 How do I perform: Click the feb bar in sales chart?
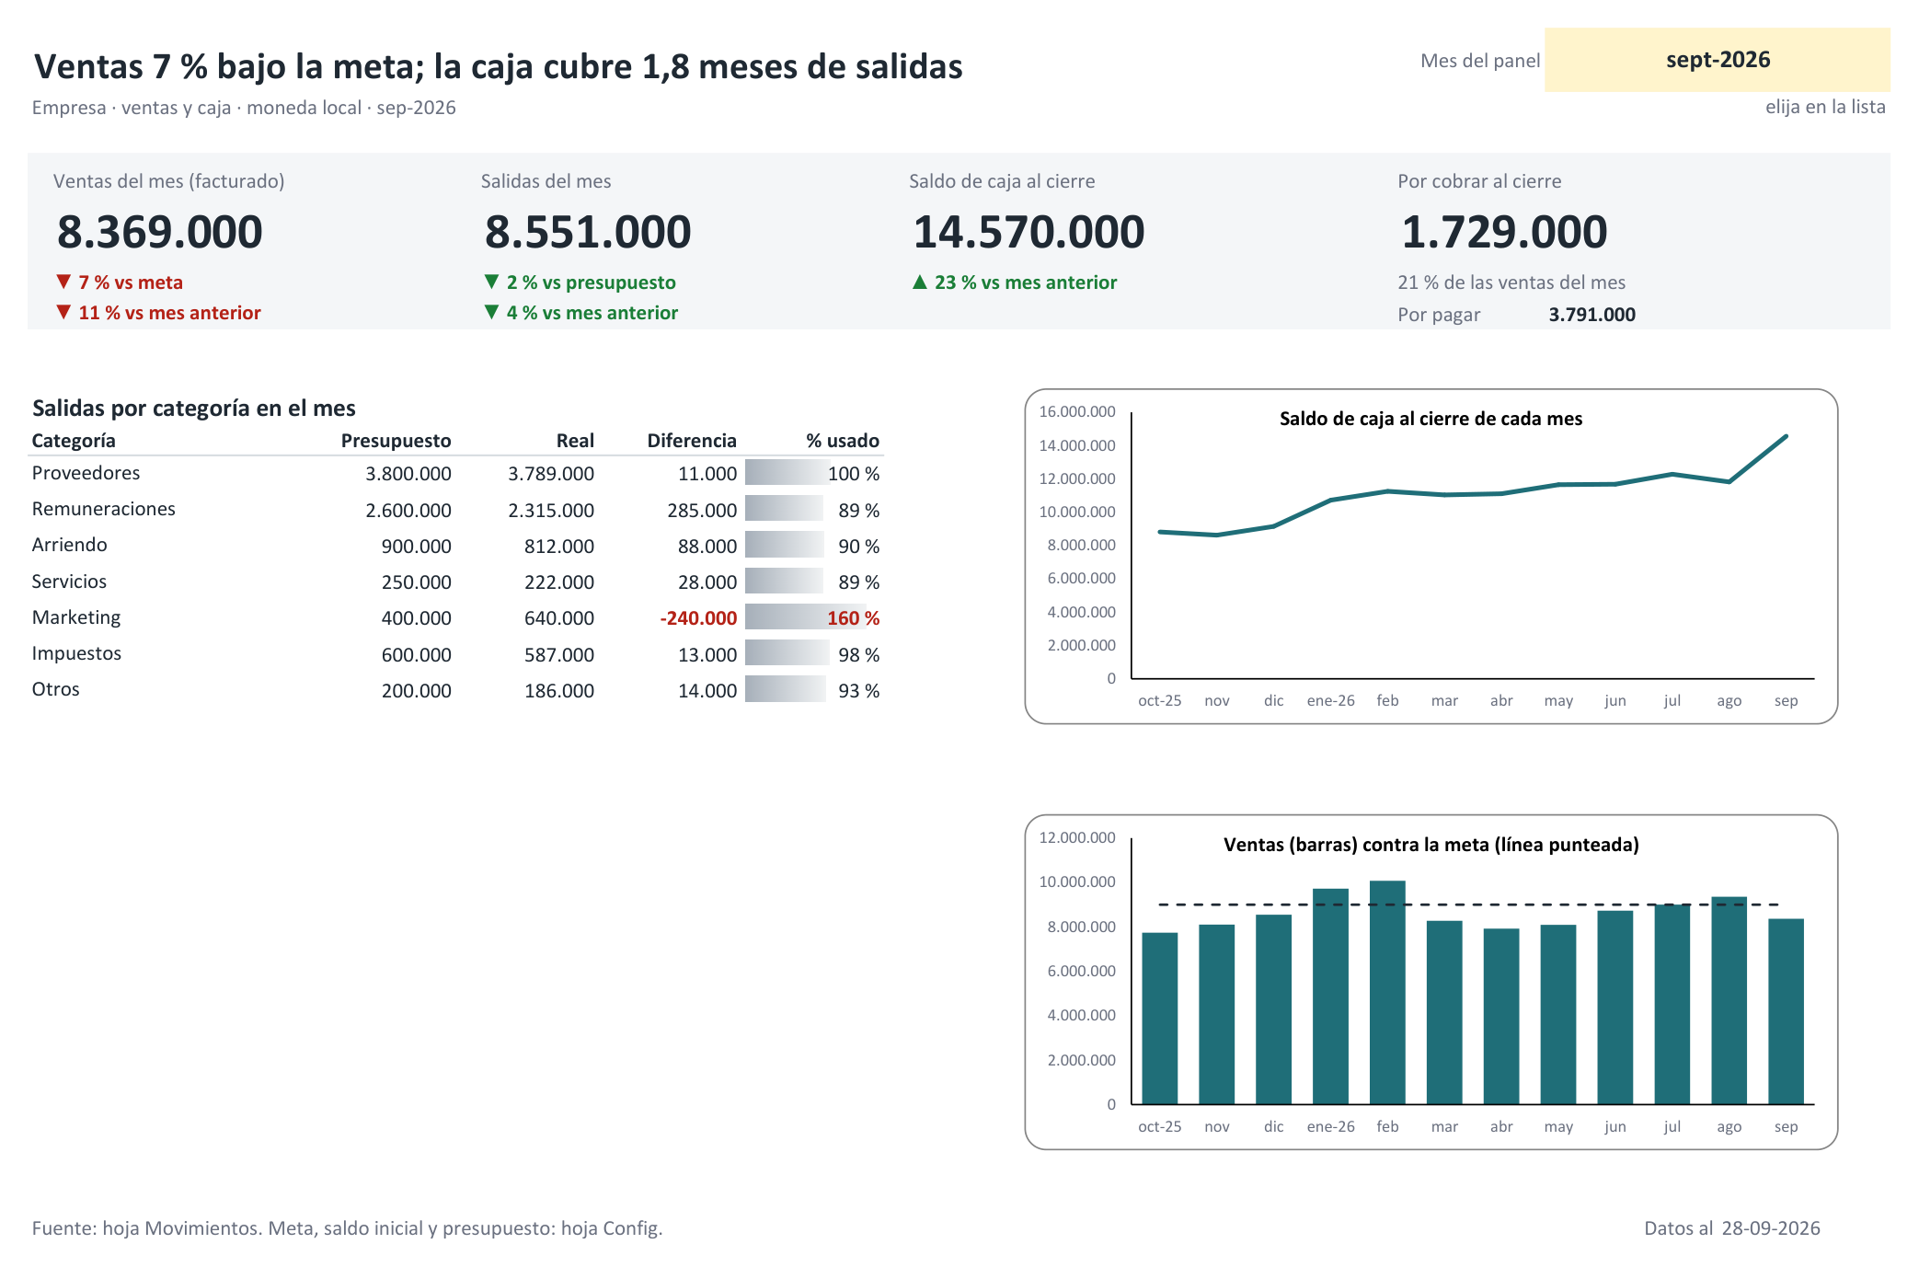(x=1387, y=992)
